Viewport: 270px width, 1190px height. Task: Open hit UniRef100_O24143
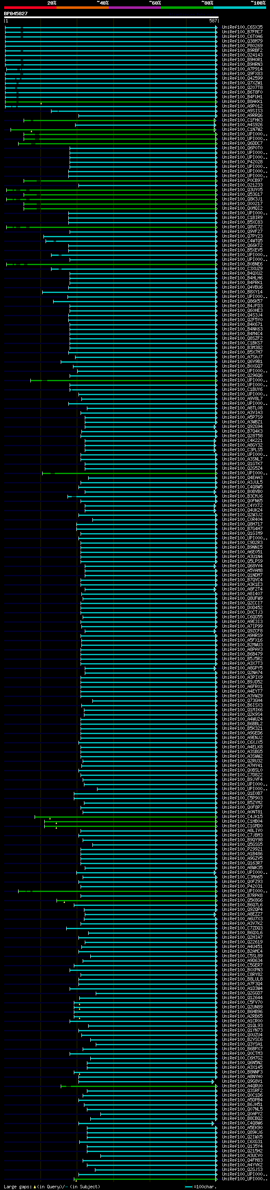pyautogui.click(x=242, y=55)
